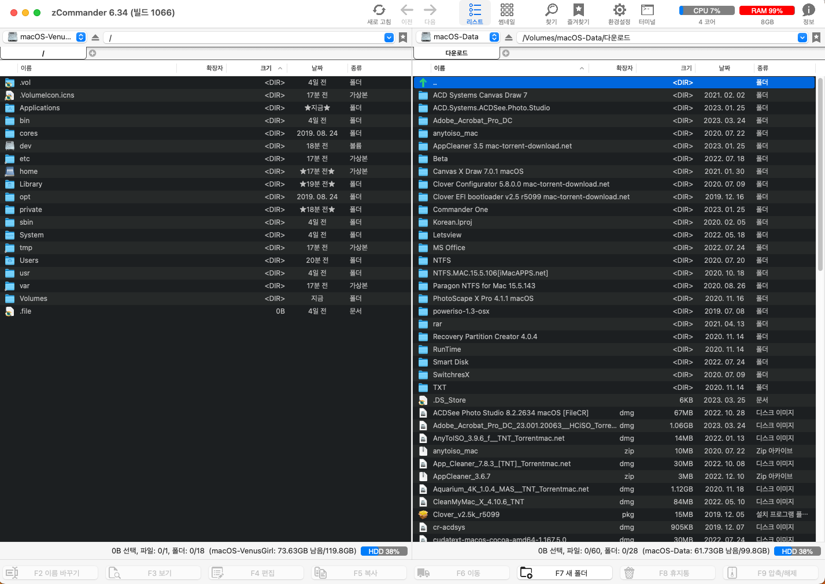
Task: Select the MS Office folder
Action: [614, 248]
